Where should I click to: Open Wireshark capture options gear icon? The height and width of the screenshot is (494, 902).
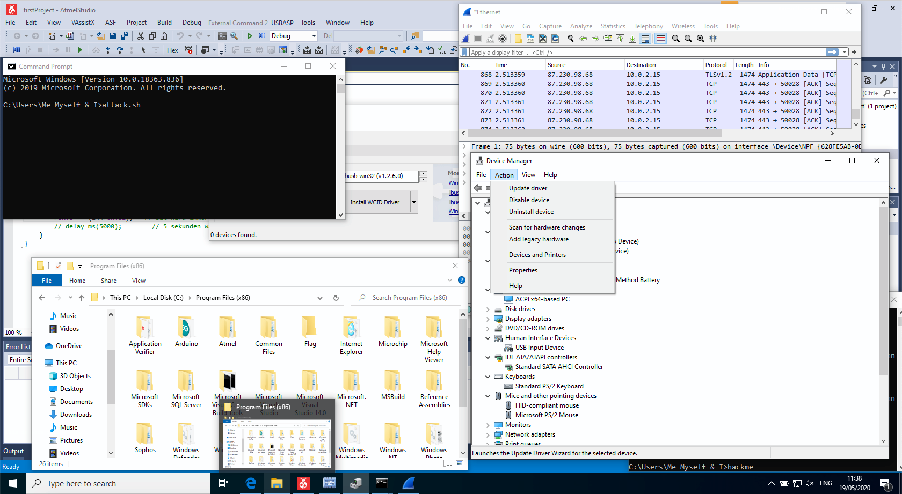(503, 39)
